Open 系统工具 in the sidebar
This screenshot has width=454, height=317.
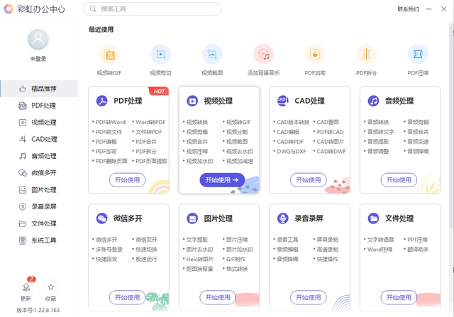pos(39,240)
